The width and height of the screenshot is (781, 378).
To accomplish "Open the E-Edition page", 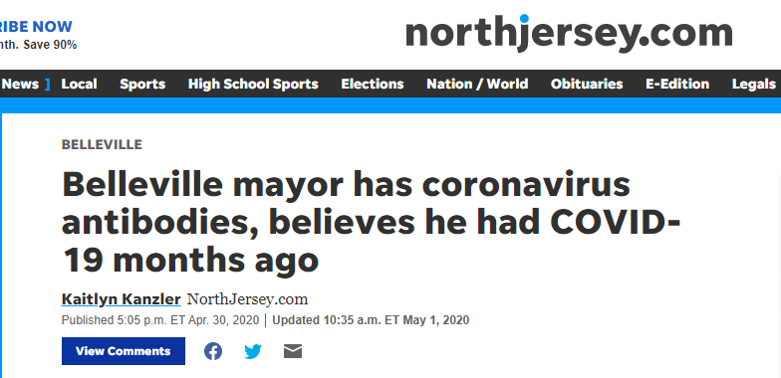I will [x=677, y=84].
